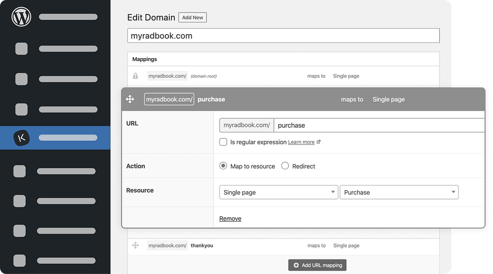Screen dimensions: 493x274
Task: Click the external link icon after Learn more
Action: click(319, 142)
